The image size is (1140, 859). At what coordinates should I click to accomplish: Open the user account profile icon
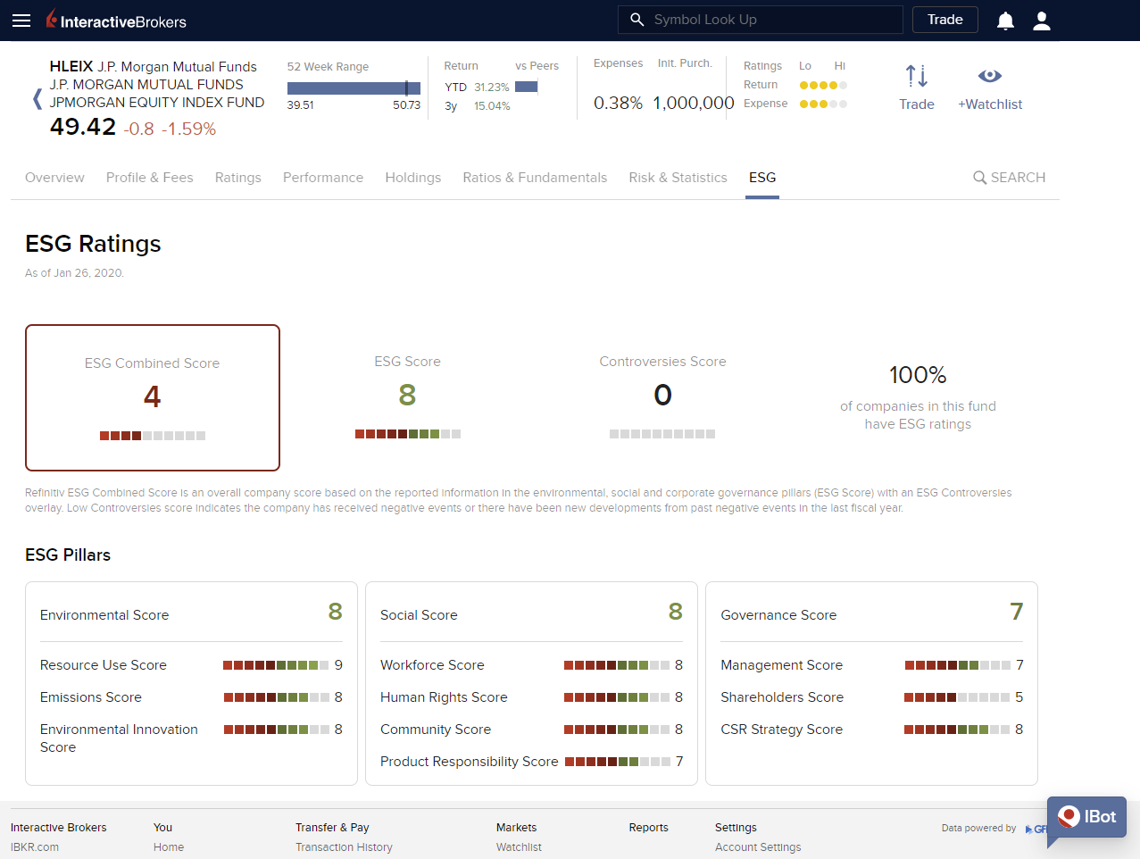pos(1042,21)
